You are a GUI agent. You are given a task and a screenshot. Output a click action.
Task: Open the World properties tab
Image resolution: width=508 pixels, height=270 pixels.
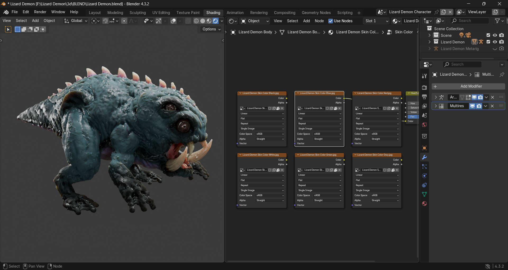click(424, 125)
